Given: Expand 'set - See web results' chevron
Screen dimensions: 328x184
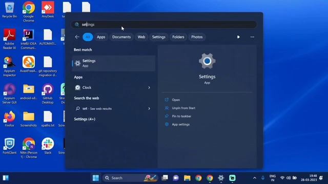Looking at the screenshot, I should pos(149,108).
